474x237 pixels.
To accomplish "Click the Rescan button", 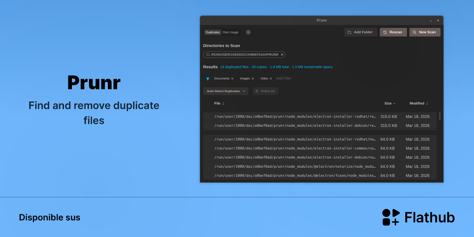I will point(393,32).
